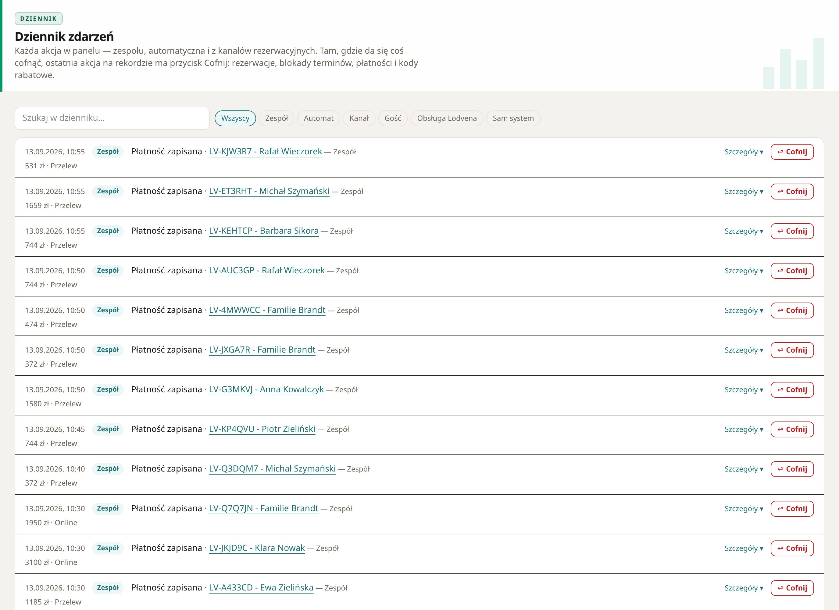Undo payment with Cofnij for LV-G3MKVJ
Viewport: 839px width, 610px height.
[x=792, y=389]
